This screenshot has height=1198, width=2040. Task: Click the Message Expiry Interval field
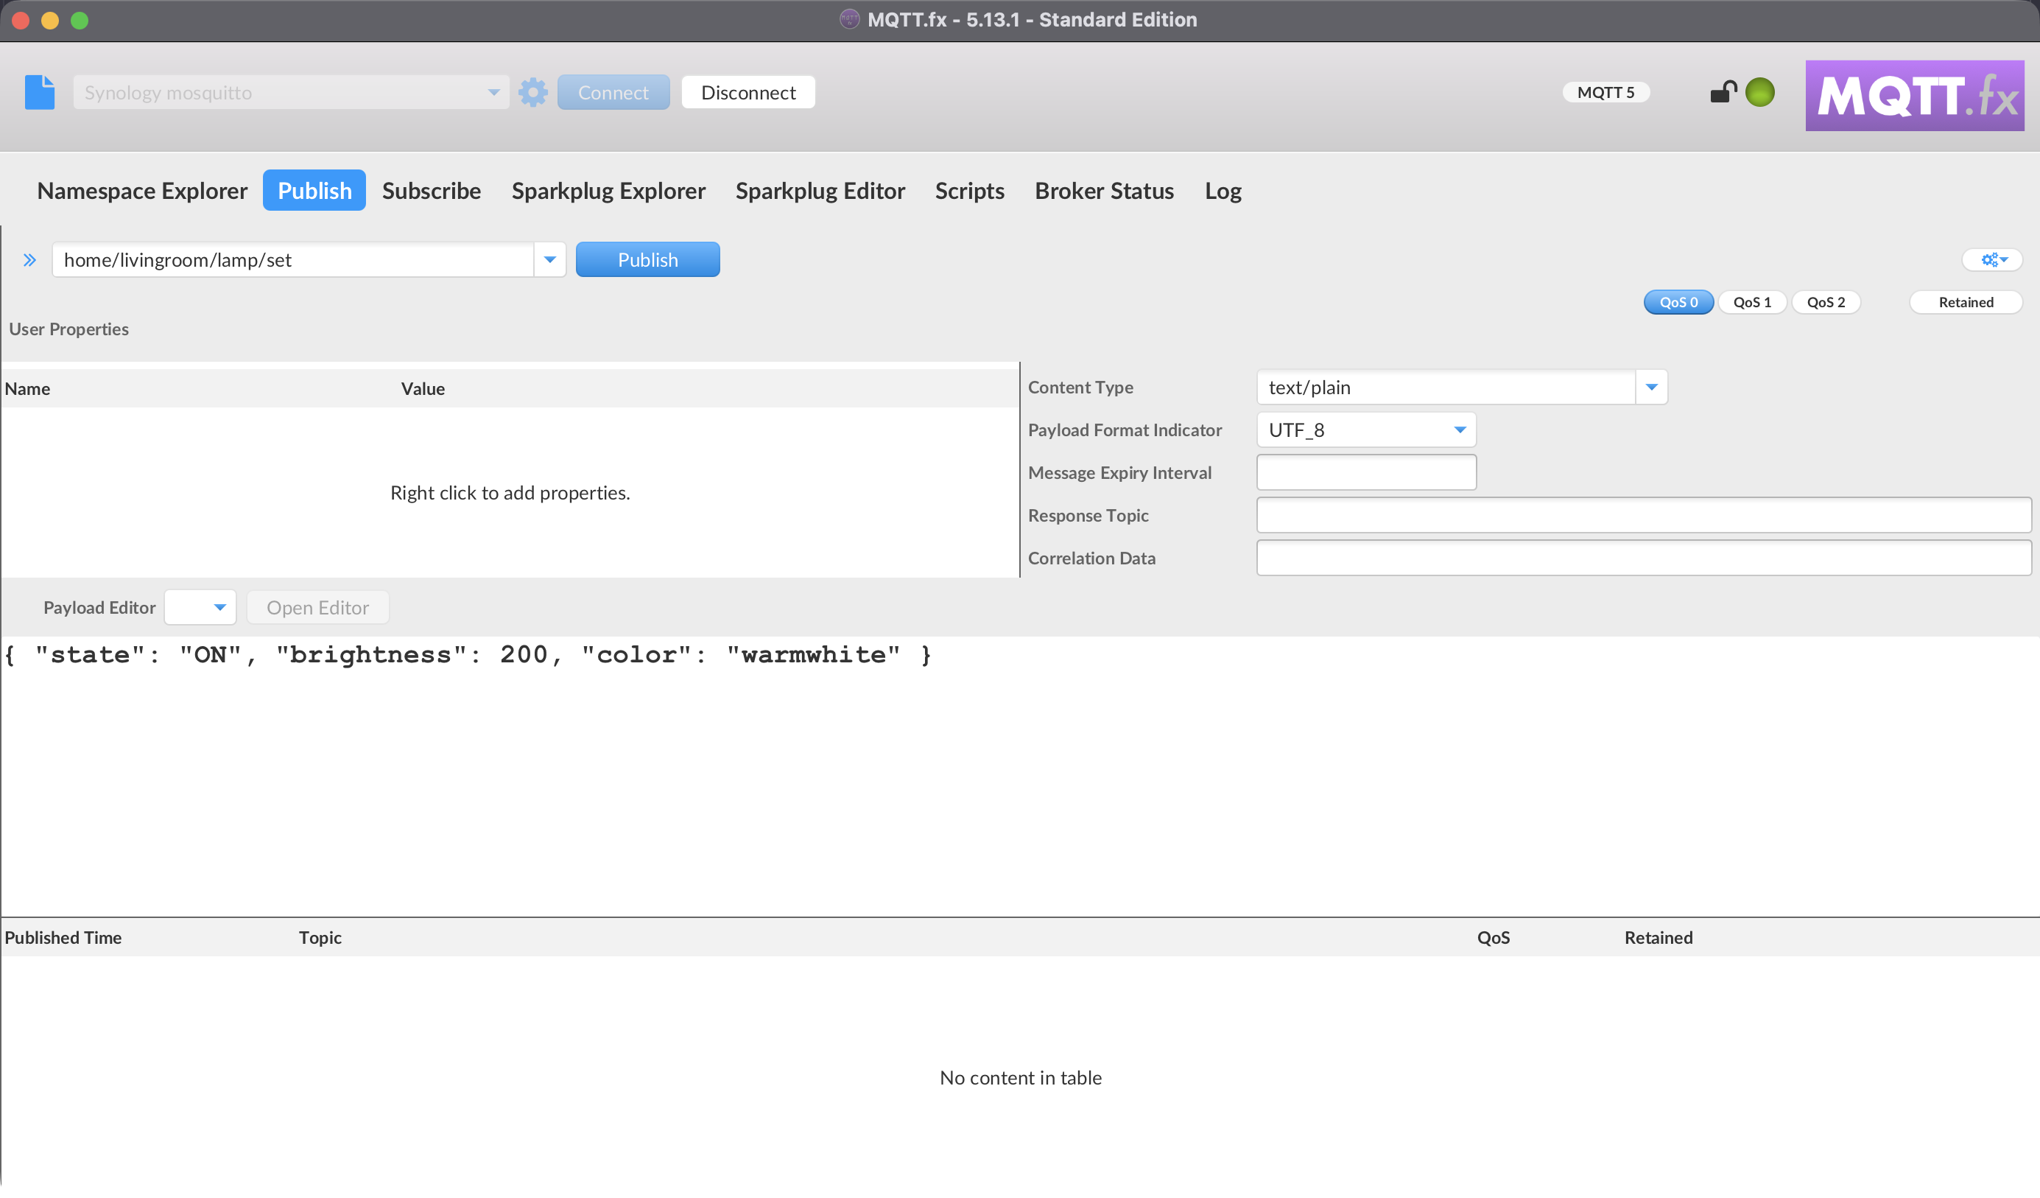pos(1365,472)
